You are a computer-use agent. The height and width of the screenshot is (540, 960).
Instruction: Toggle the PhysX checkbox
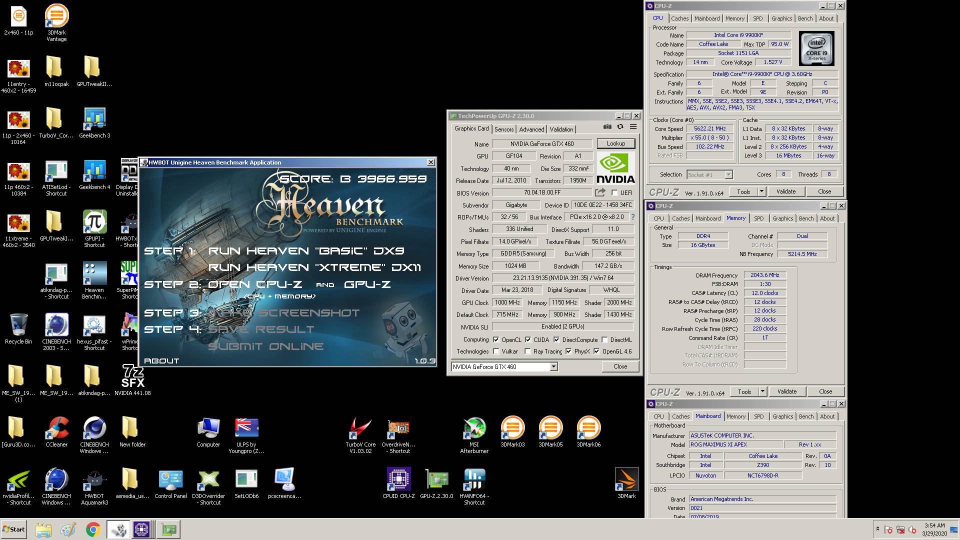coord(568,351)
